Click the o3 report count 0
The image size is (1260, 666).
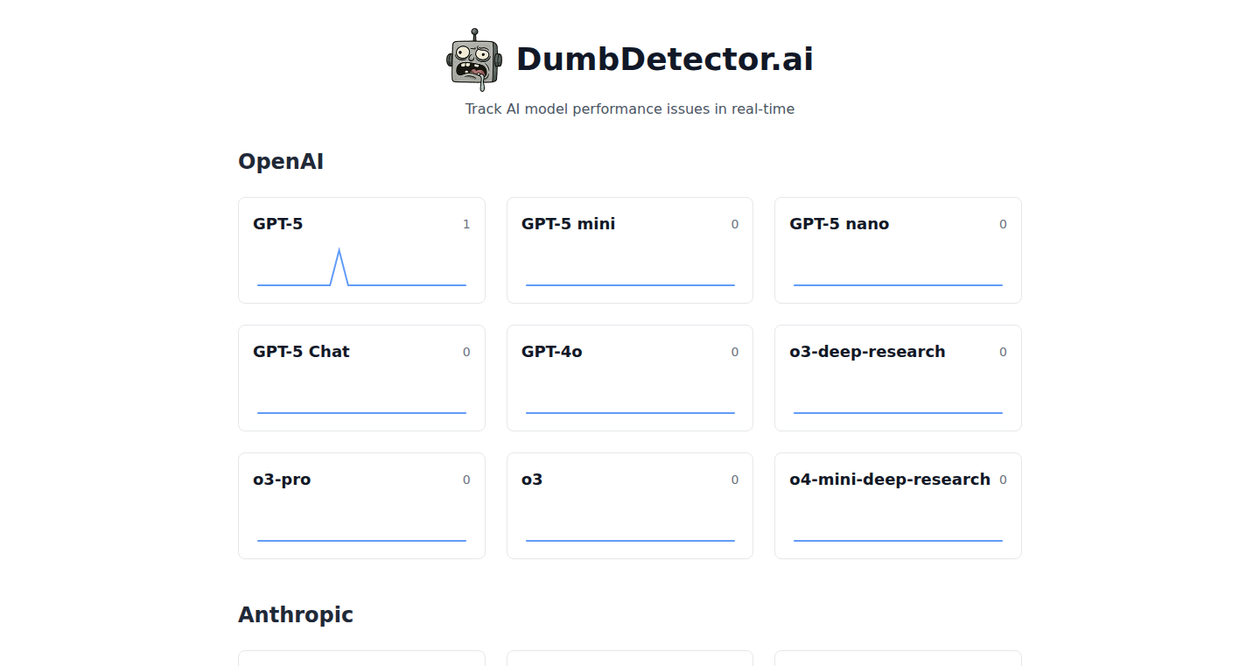[x=735, y=480]
